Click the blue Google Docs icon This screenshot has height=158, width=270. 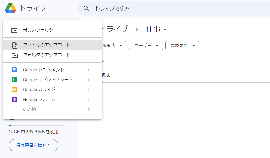coord(14,70)
